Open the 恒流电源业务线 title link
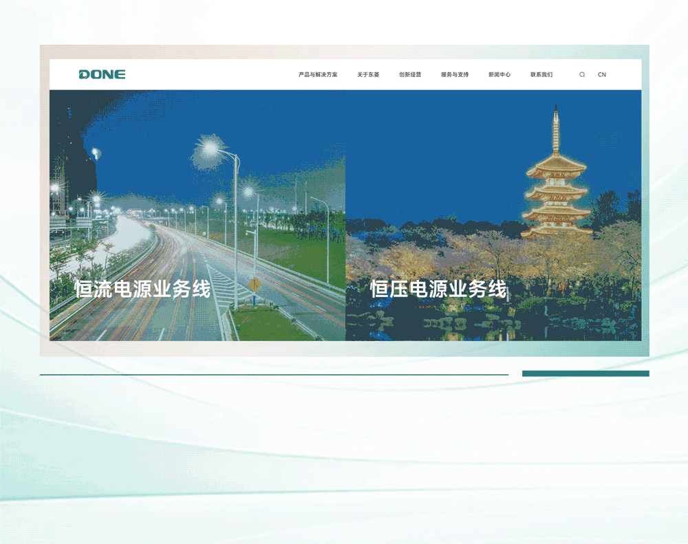Image resolution: width=688 pixels, height=544 pixels. (142, 290)
